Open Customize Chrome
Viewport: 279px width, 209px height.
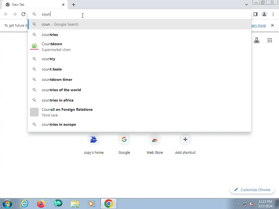point(252,190)
